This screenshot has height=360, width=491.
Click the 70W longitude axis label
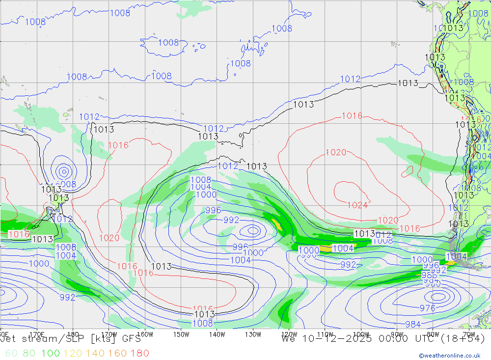tap(469, 334)
